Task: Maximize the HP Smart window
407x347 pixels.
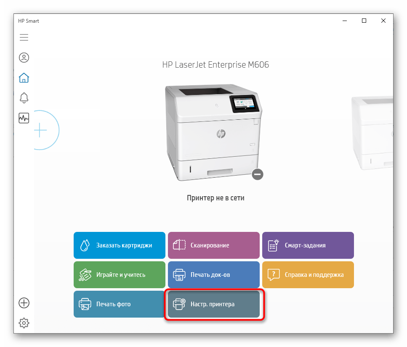Action: (364, 21)
